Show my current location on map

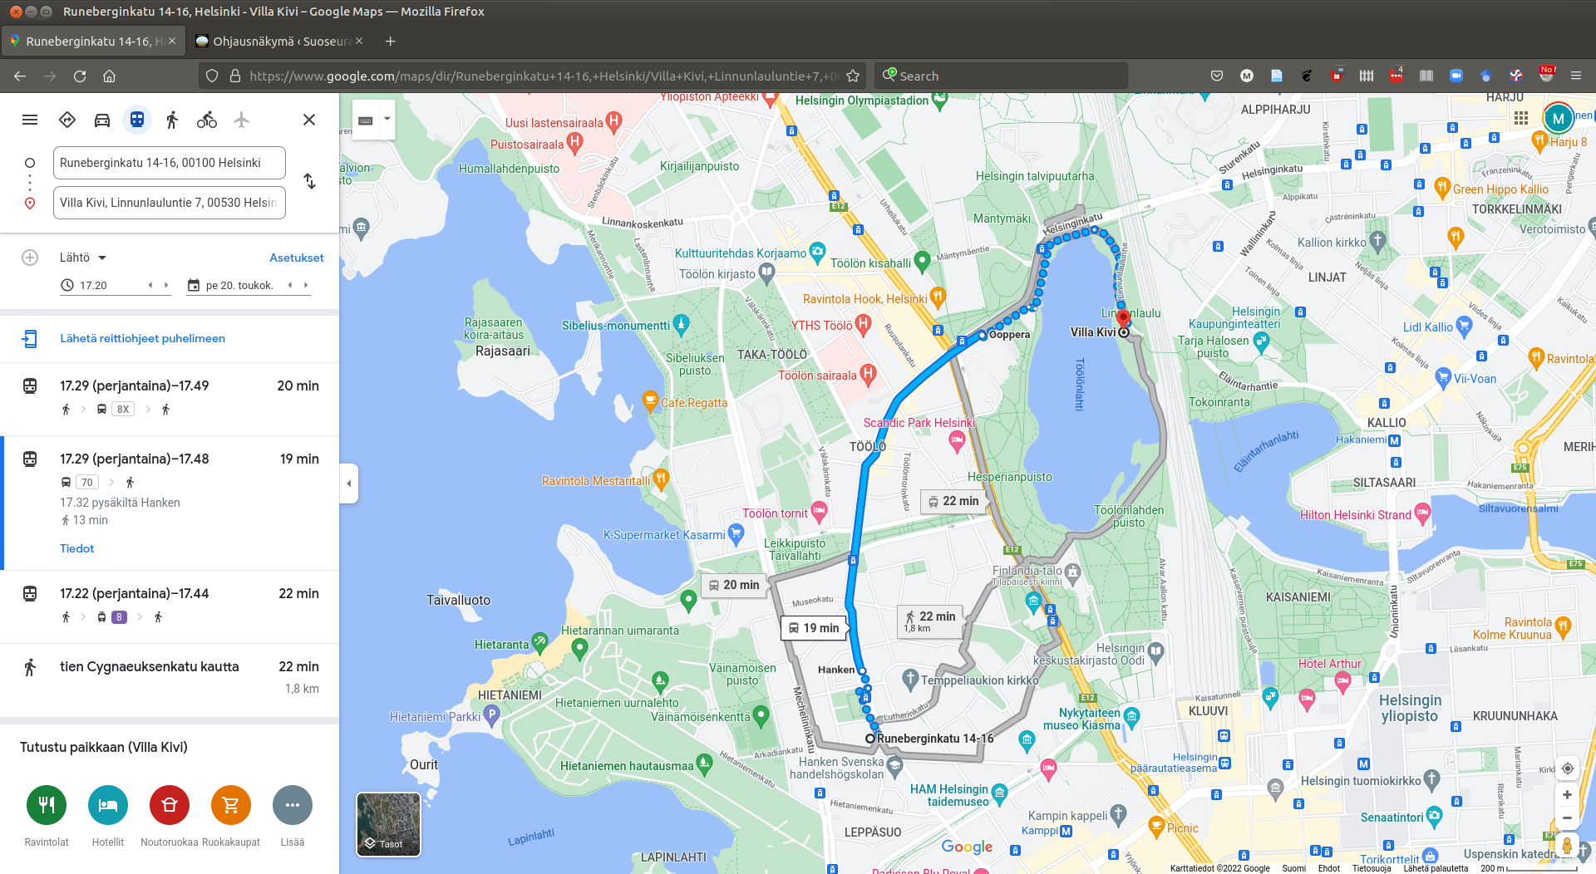(1567, 768)
